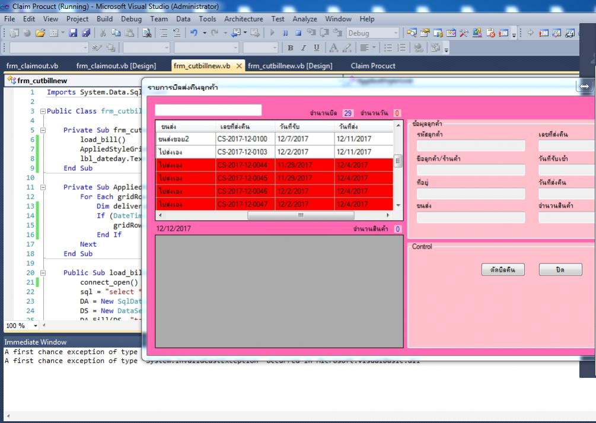Click the Bold formatting icon
This screenshot has width=596, height=423.
[291, 47]
